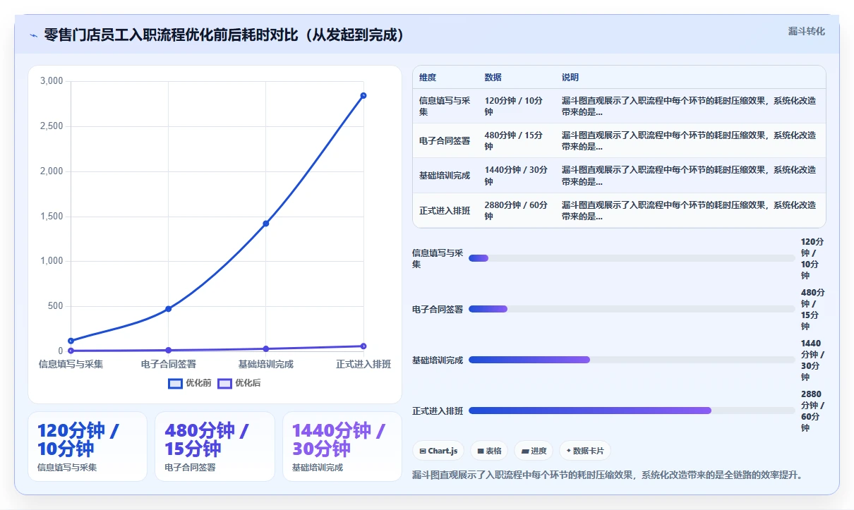
Task: Select the 信息填写与采集 table row cell
Action: [x=445, y=107]
